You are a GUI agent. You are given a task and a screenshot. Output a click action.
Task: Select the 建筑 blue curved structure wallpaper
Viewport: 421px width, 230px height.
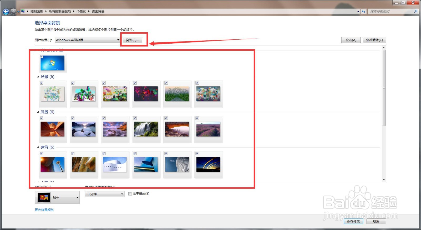(146, 164)
